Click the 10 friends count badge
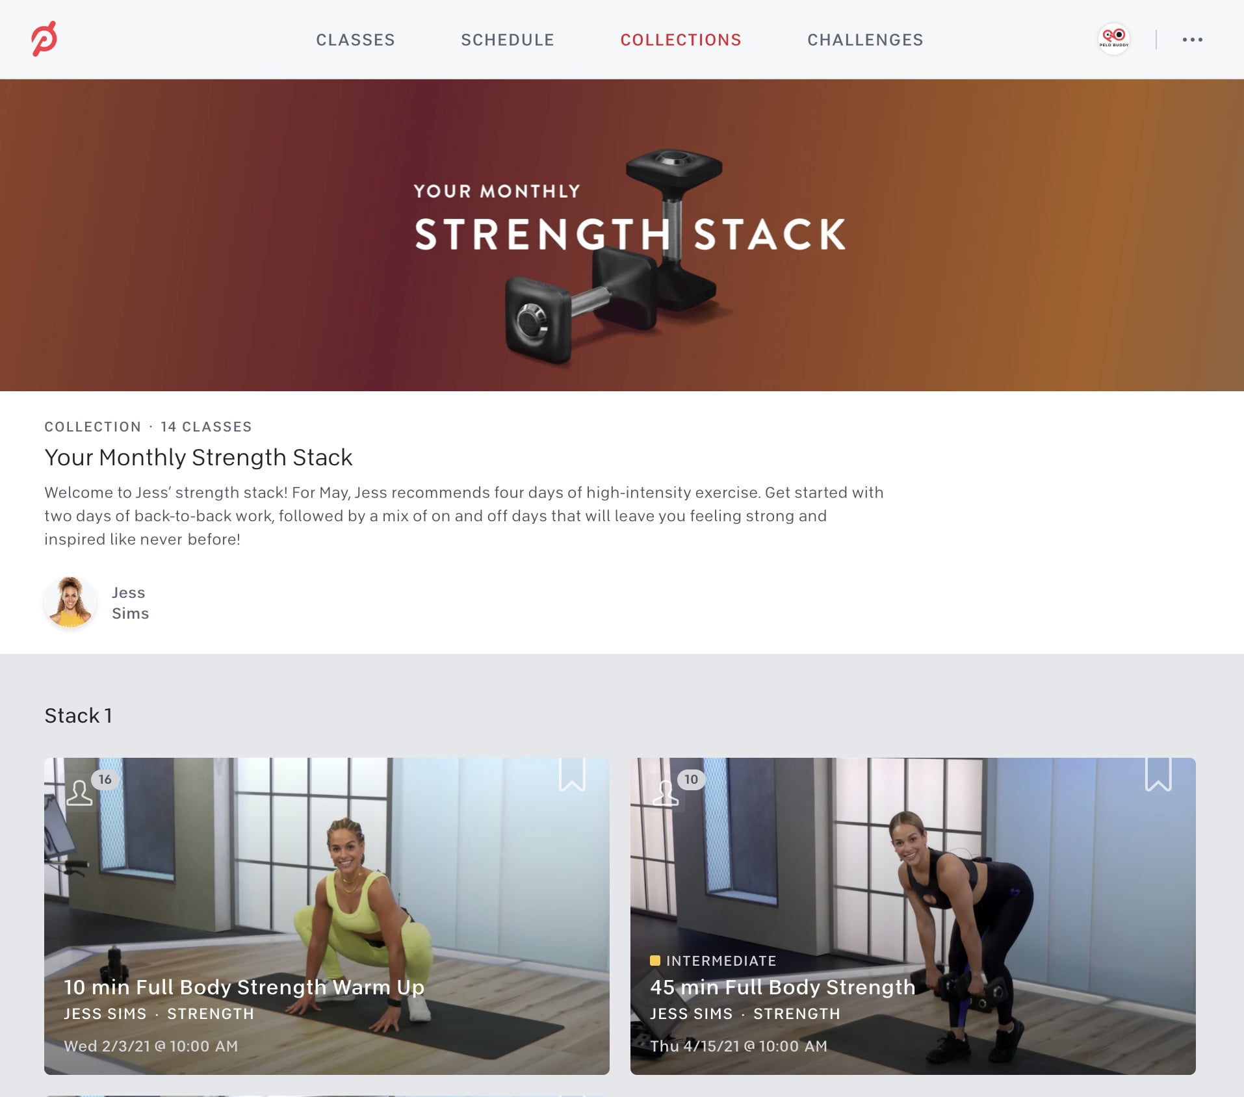Viewport: 1244px width, 1097px height. pyautogui.click(x=692, y=779)
